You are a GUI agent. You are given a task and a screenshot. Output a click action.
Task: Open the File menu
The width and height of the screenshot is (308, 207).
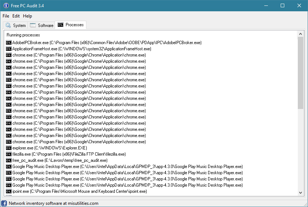(6, 16)
